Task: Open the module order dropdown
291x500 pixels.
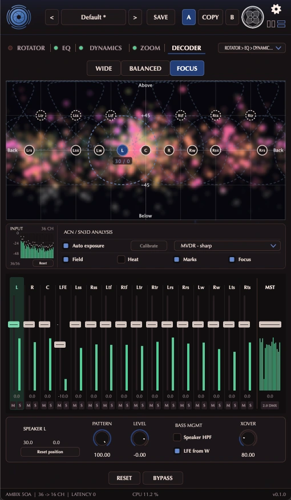Action: [x=252, y=48]
